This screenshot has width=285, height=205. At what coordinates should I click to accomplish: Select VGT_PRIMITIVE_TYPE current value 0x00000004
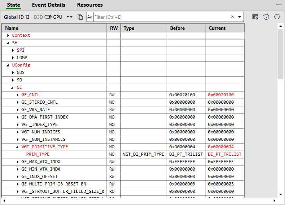pos(221,147)
